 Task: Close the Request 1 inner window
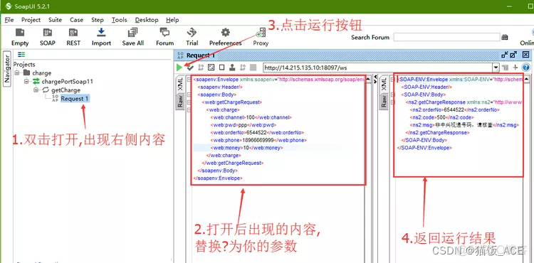click(x=526, y=55)
